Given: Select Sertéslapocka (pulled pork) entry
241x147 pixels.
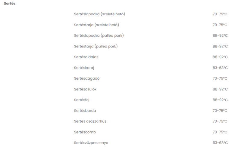Looking at the screenshot, I should pyautogui.click(x=99, y=35).
